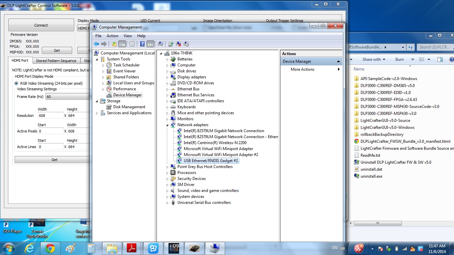Click the Active Lines Start field
Viewport: 454px width, 255px height.
click(x=51, y=147)
